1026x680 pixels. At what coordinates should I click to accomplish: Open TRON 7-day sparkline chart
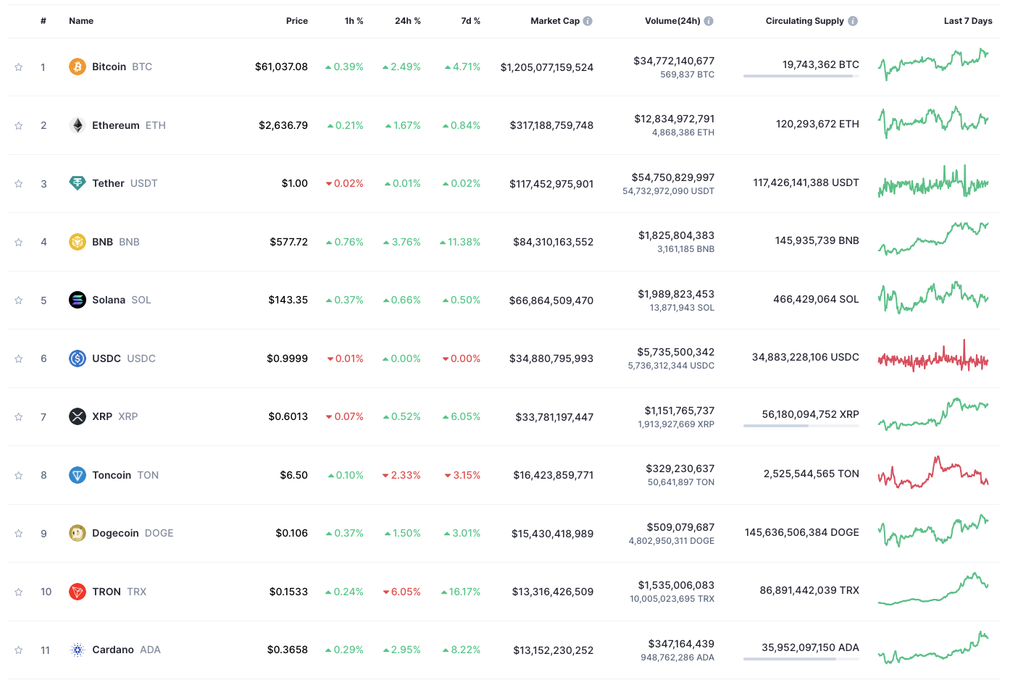click(933, 589)
